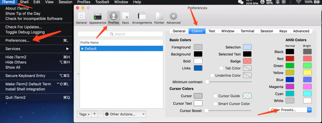
Task: Open the Cursor color swatch
Action: pos(198,96)
